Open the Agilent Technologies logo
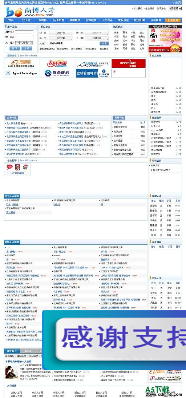This screenshot has height=398, width=186. point(21,73)
